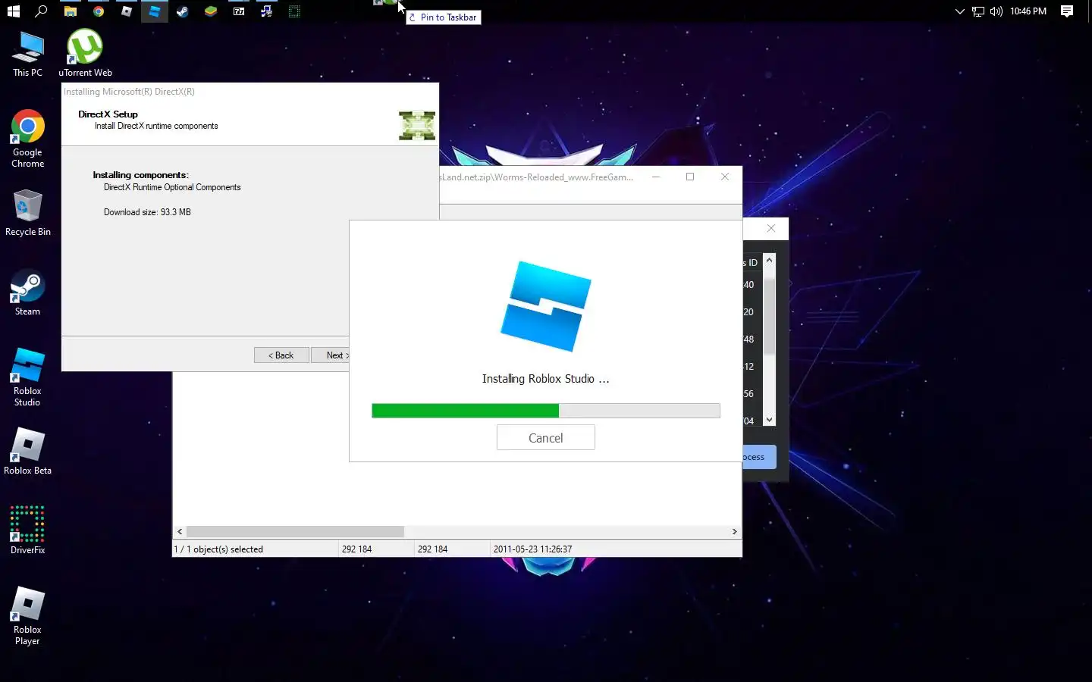This screenshot has height=682, width=1092.
Task: Click the 'ID' column header
Action: tap(752, 263)
